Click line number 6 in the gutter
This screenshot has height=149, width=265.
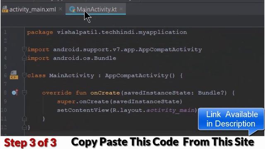coord(5,75)
